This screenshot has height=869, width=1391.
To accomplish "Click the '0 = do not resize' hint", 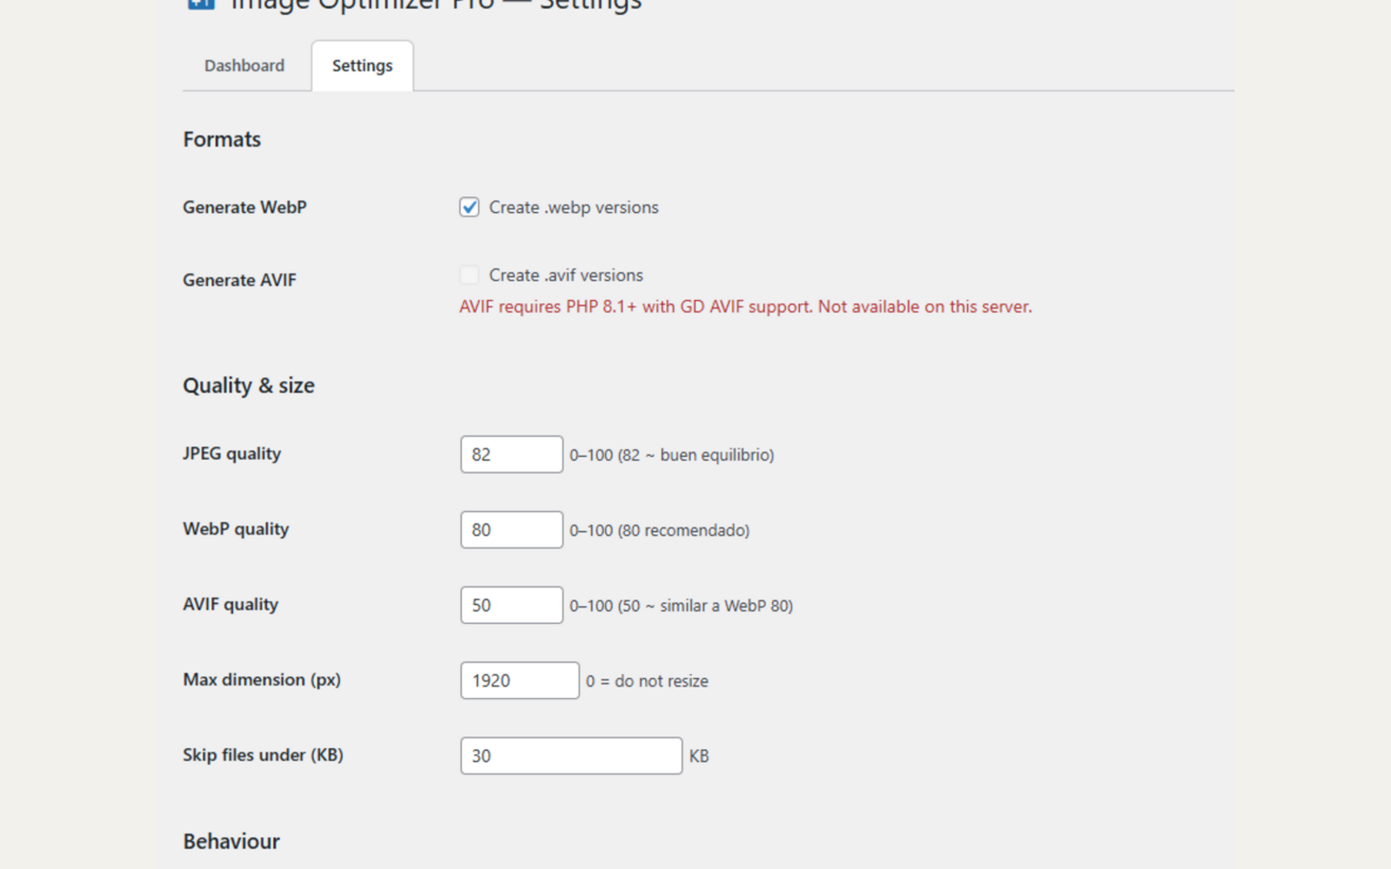I will point(647,681).
